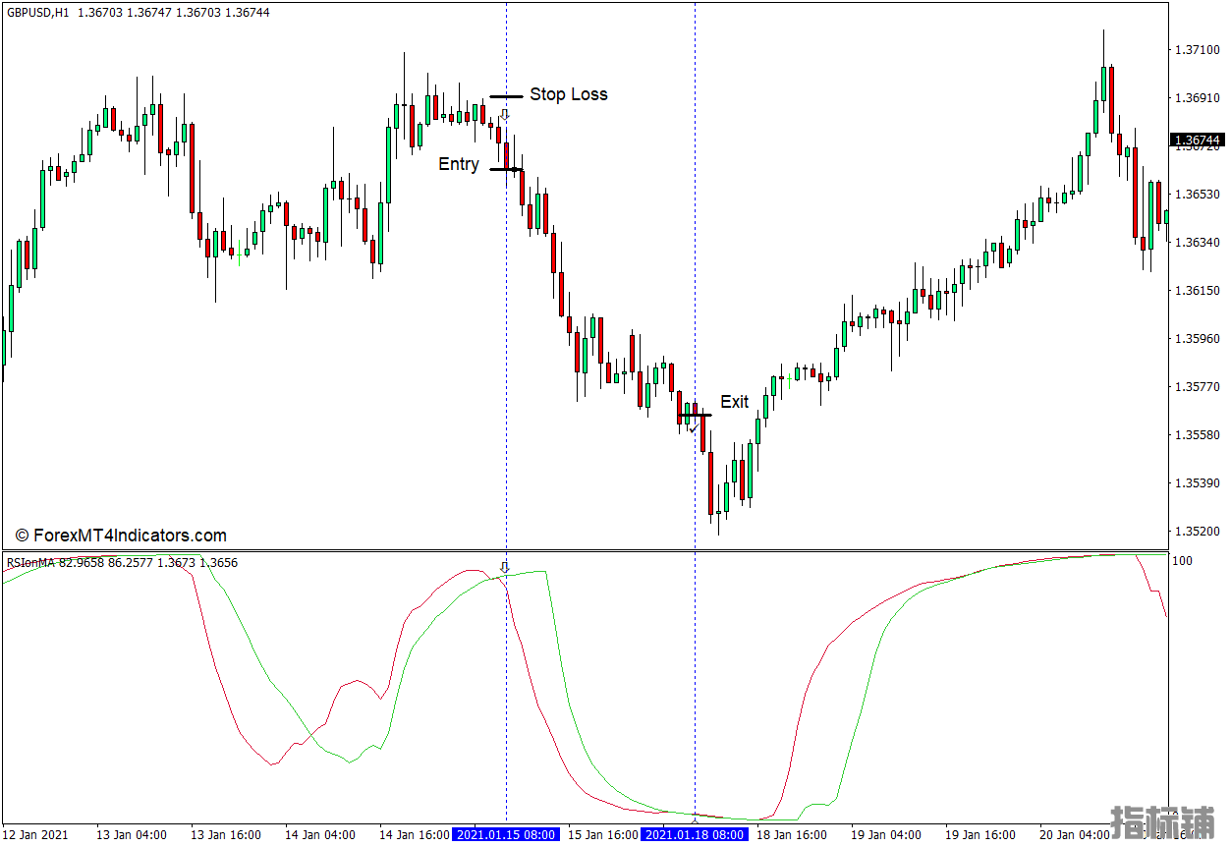The height and width of the screenshot is (847, 1231).
Task: Click the Stop Loss text label
Action: point(568,94)
